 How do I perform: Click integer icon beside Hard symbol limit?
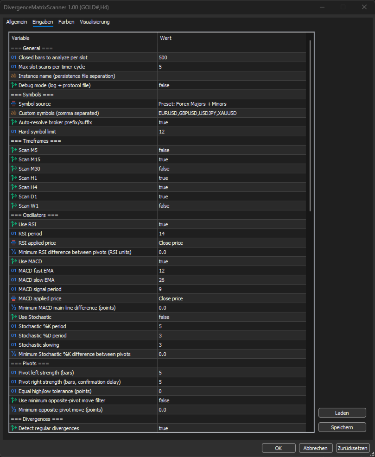click(x=14, y=132)
